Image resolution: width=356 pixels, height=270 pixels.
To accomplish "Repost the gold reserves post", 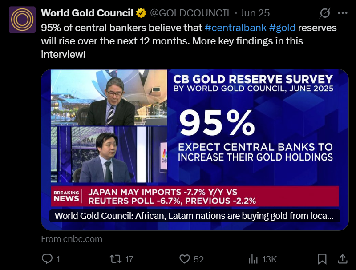I will [116, 259].
